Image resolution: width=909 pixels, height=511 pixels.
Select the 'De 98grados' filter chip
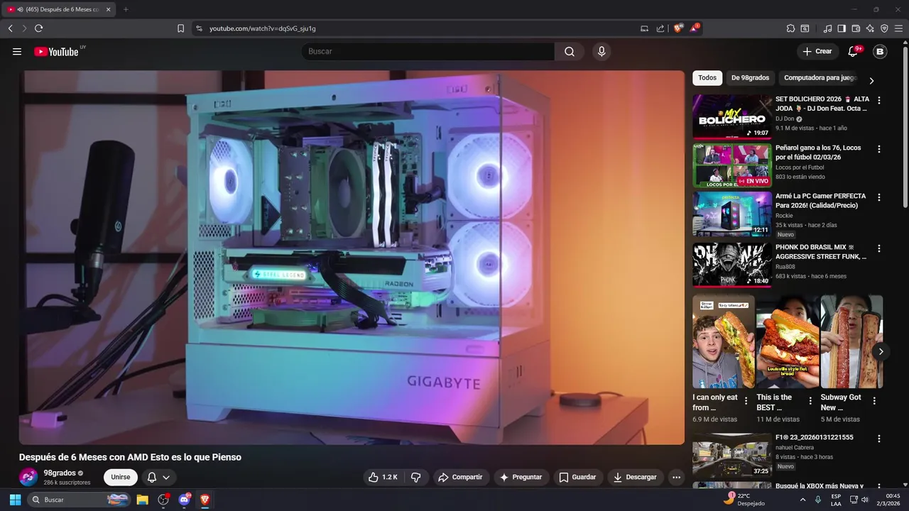[x=750, y=78]
